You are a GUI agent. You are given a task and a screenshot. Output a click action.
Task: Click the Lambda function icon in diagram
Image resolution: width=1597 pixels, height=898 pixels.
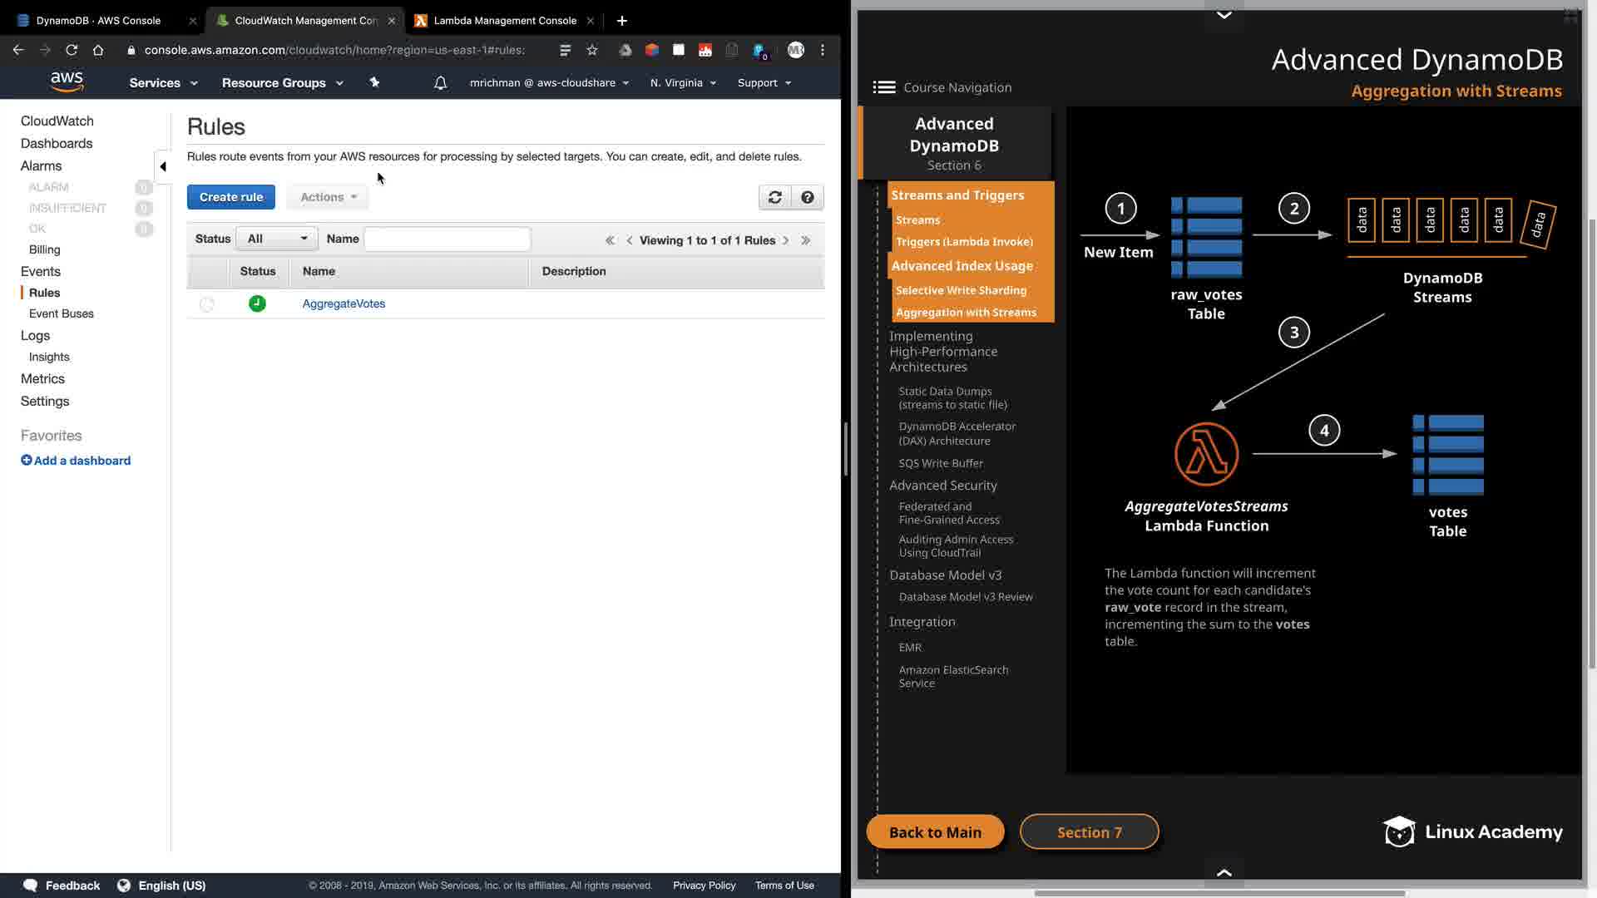pos(1206,454)
